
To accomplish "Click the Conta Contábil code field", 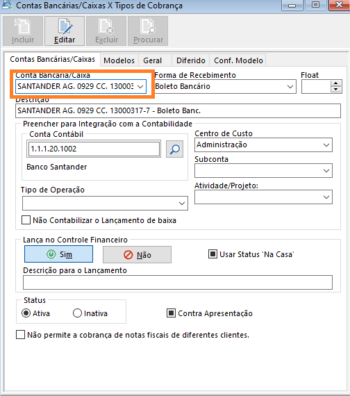I will [94, 149].
